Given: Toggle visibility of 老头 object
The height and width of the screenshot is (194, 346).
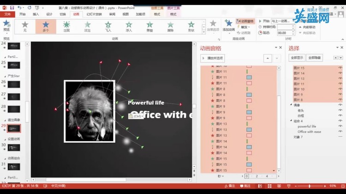Looking at the screenshot, I should (x=340, y=110).
